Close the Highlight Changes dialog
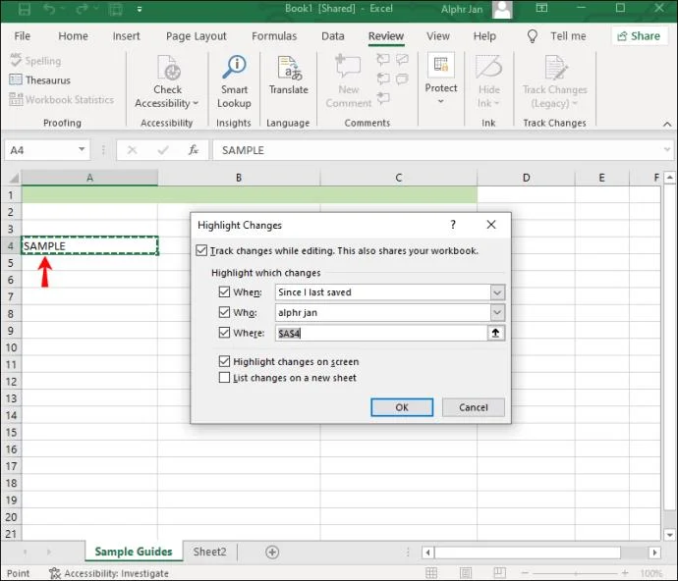The image size is (678, 581). 491,225
